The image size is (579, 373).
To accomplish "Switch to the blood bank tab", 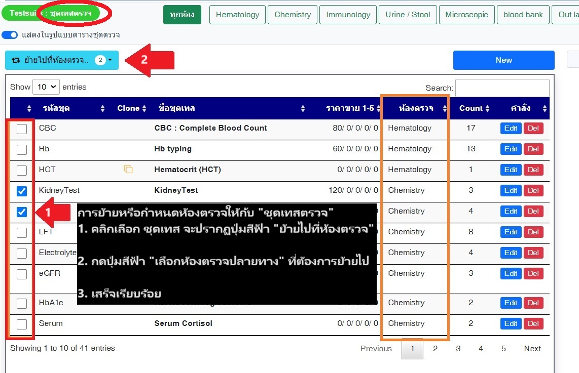I will [x=523, y=15].
